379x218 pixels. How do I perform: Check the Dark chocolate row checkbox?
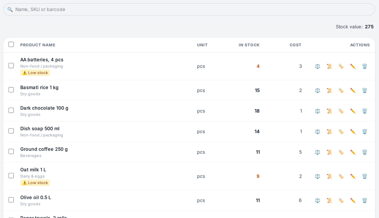11,110
